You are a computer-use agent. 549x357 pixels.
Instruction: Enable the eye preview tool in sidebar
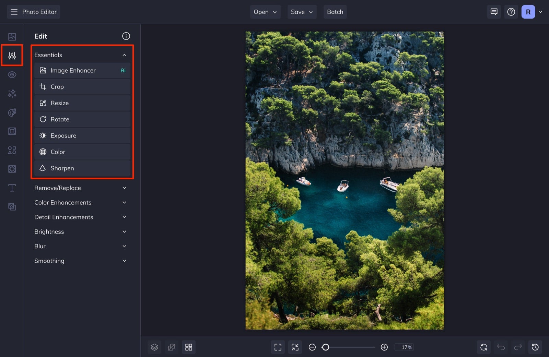click(x=12, y=74)
